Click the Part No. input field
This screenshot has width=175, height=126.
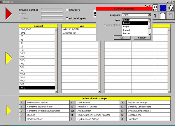(52, 18)
